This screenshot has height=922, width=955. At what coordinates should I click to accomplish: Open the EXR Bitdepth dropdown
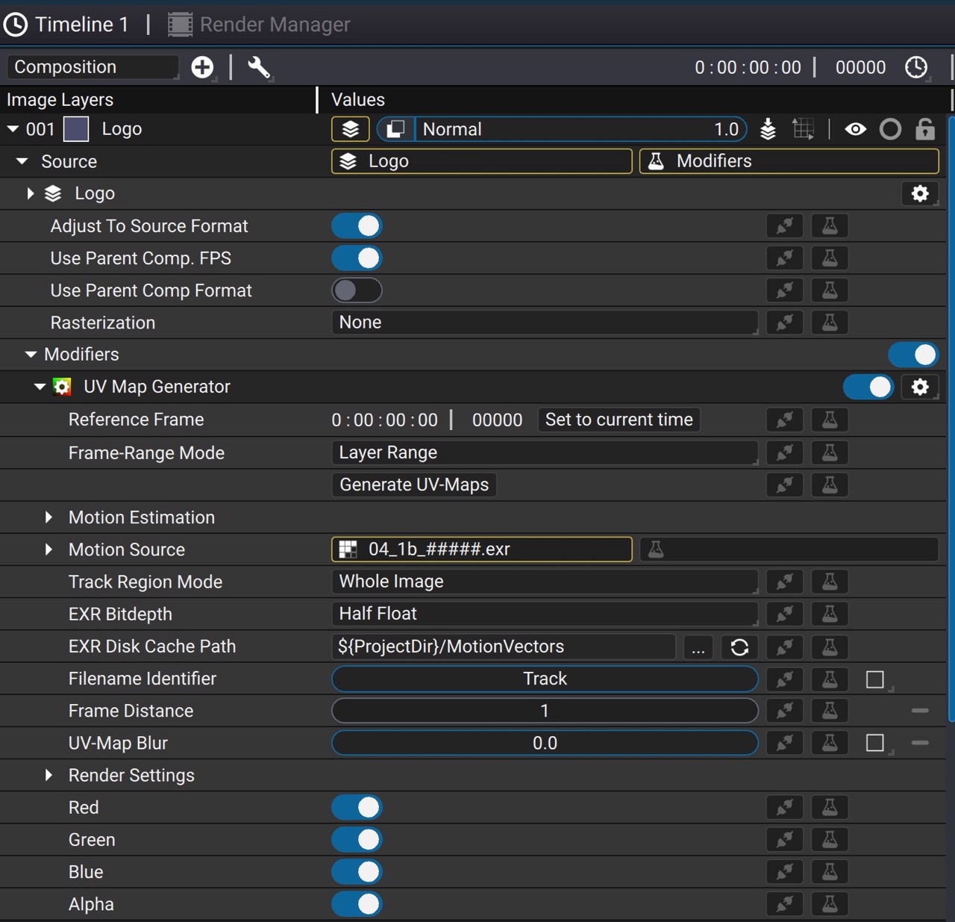point(545,614)
